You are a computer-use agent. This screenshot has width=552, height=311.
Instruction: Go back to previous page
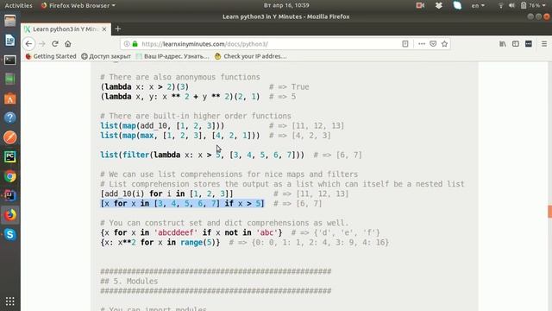tap(28, 44)
